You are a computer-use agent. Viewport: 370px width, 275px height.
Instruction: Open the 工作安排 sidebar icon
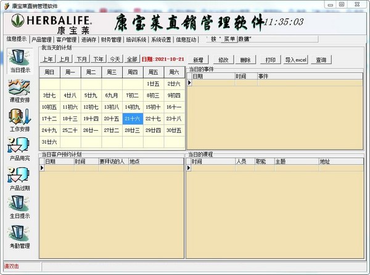coord(20,120)
